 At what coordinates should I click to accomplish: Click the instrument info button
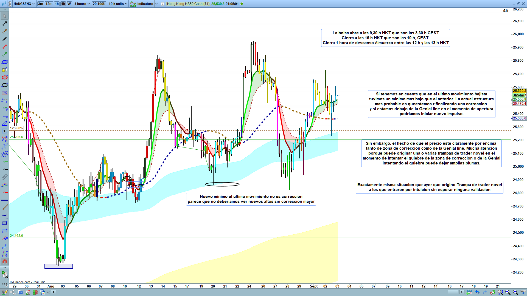[x=162, y=4]
